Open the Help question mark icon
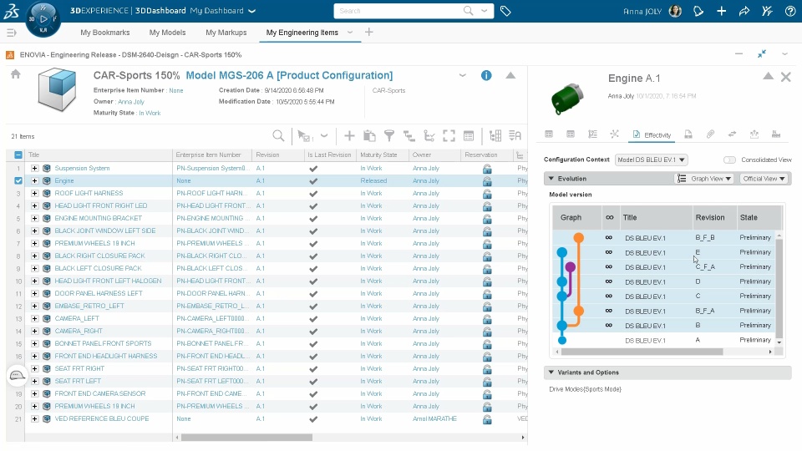 coord(790,11)
